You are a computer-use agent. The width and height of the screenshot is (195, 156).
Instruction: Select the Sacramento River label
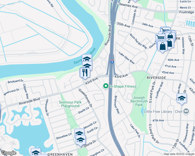85,56
